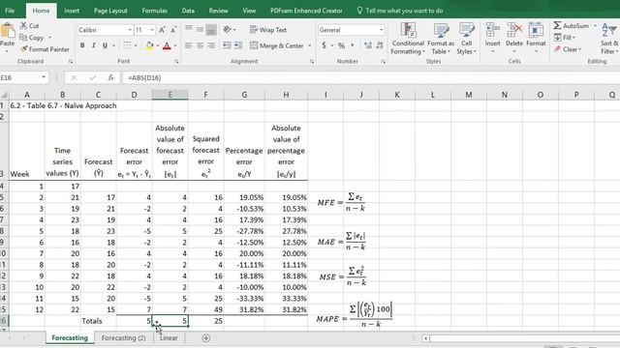Open the fill color dropdown arrow

pos(157,46)
